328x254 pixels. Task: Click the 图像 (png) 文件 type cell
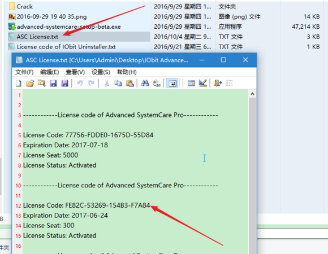click(239, 16)
